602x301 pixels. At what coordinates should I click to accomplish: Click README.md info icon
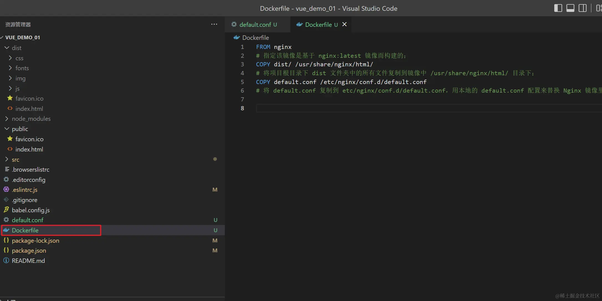point(6,261)
